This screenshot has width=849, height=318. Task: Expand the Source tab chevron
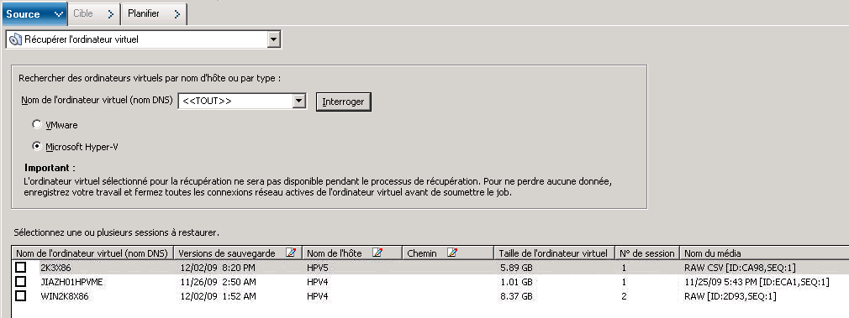coord(59,14)
